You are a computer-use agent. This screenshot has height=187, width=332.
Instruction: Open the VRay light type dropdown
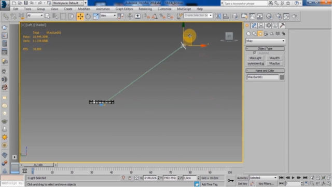coord(265,41)
